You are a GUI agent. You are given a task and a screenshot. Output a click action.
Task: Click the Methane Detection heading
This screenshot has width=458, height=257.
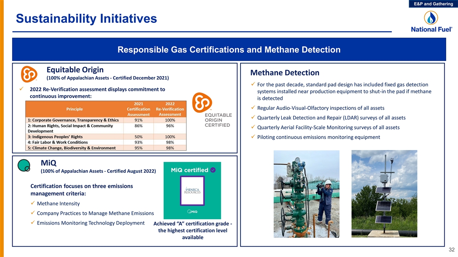pos(285,73)
